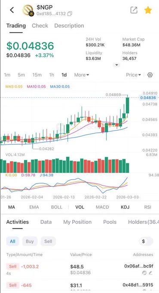Select the 15m timeframe

coord(37,75)
